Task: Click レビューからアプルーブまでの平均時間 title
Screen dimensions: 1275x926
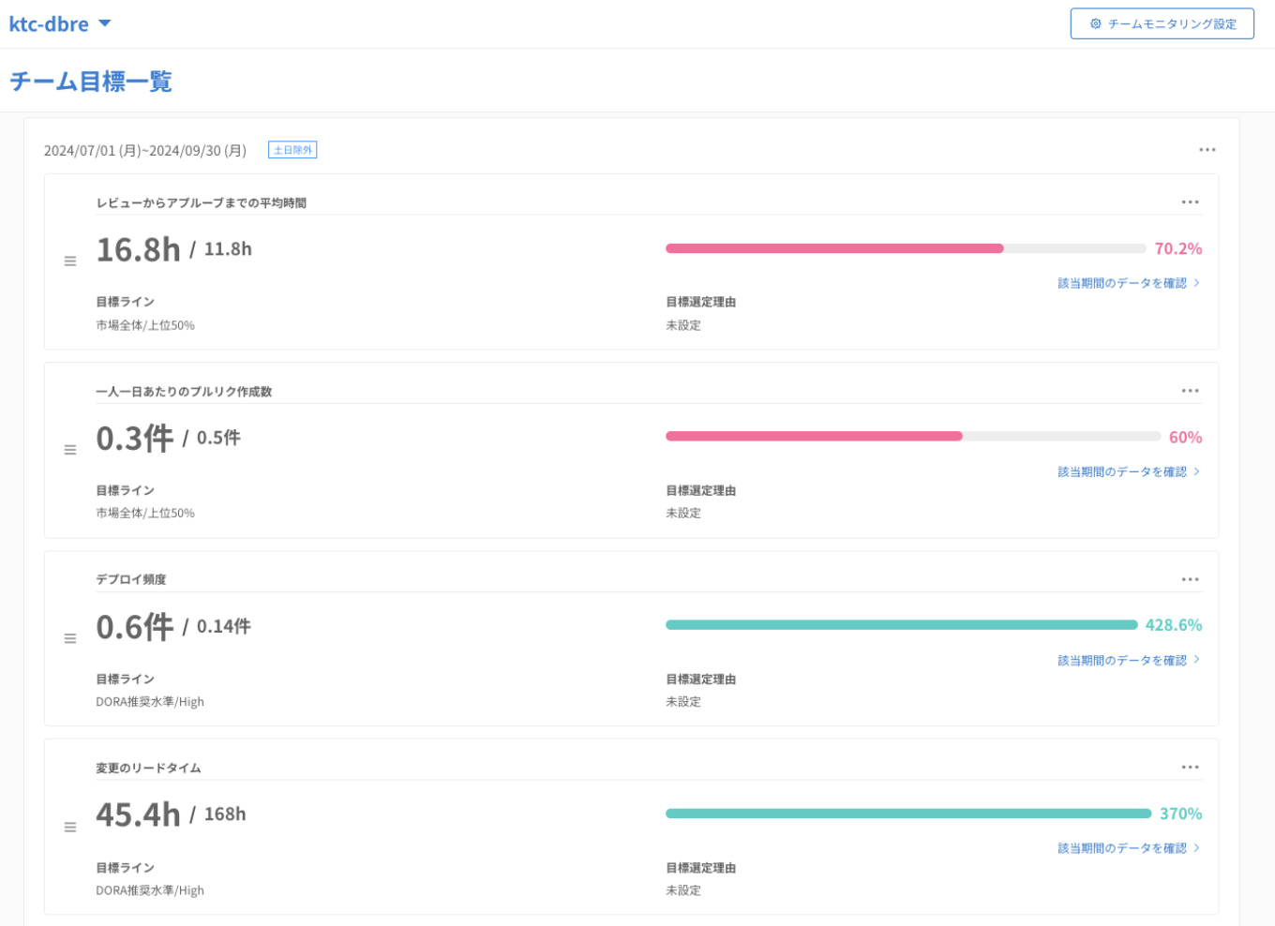Action: tap(201, 203)
